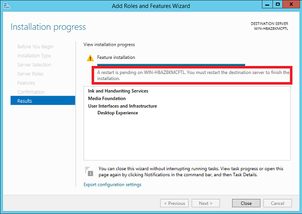
Task: Click the feature installation progress bar
Action: point(171,65)
